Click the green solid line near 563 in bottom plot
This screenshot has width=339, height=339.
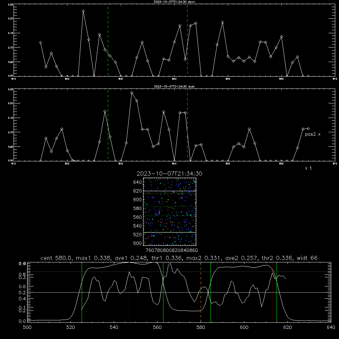point(163,292)
